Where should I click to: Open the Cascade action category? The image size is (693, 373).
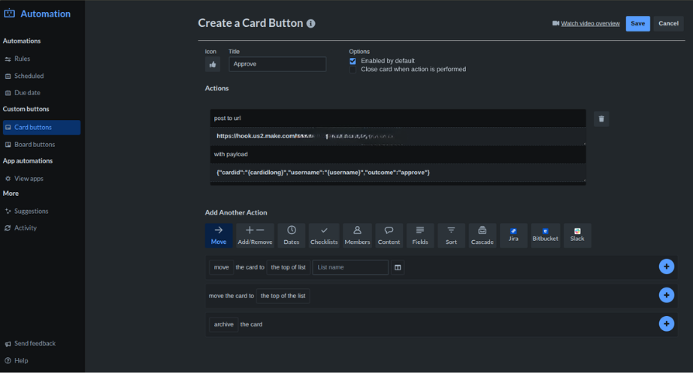click(x=483, y=235)
